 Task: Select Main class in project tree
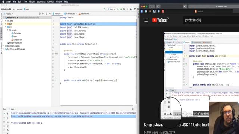click(x=14, y=36)
